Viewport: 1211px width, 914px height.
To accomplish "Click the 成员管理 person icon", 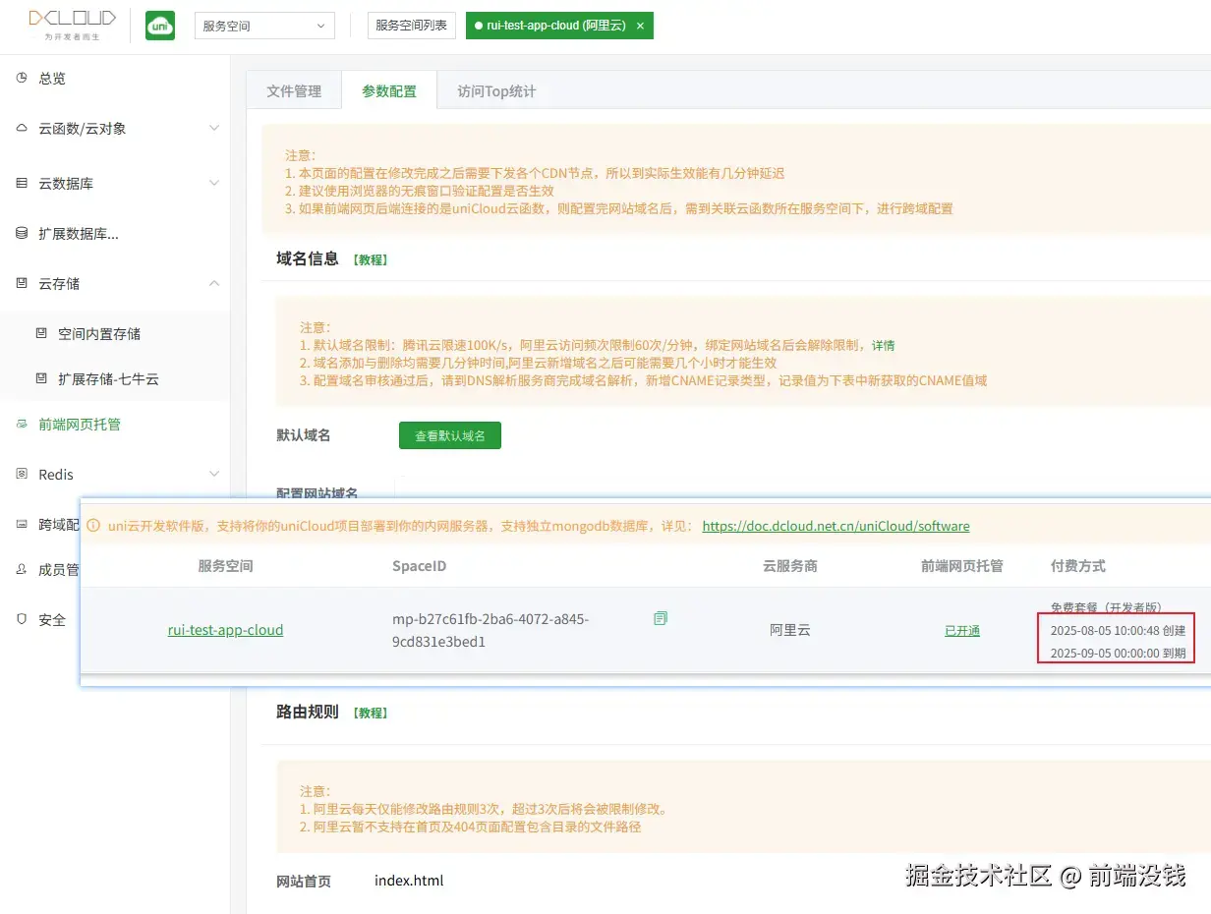I will pyautogui.click(x=22, y=569).
